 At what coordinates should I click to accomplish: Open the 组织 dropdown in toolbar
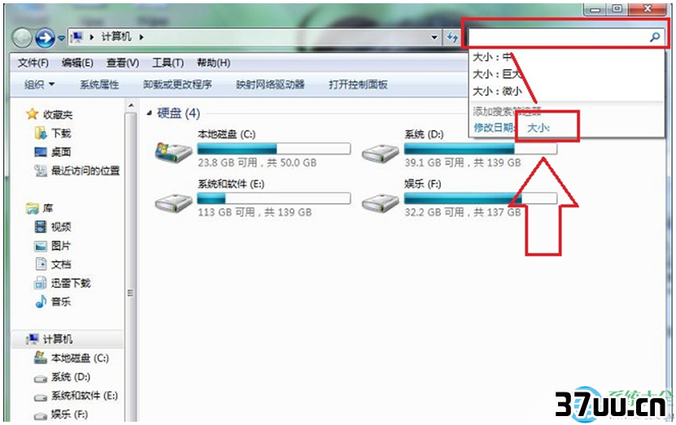tap(39, 85)
